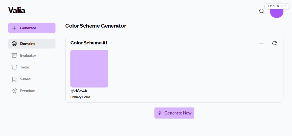292x136 pixels.
Task: Click the bookmark icon beside Saved
Action: (14, 79)
